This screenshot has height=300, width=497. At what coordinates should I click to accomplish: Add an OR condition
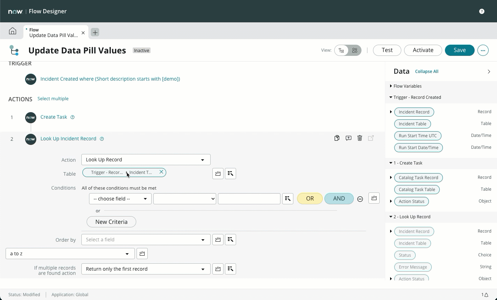(x=310, y=199)
